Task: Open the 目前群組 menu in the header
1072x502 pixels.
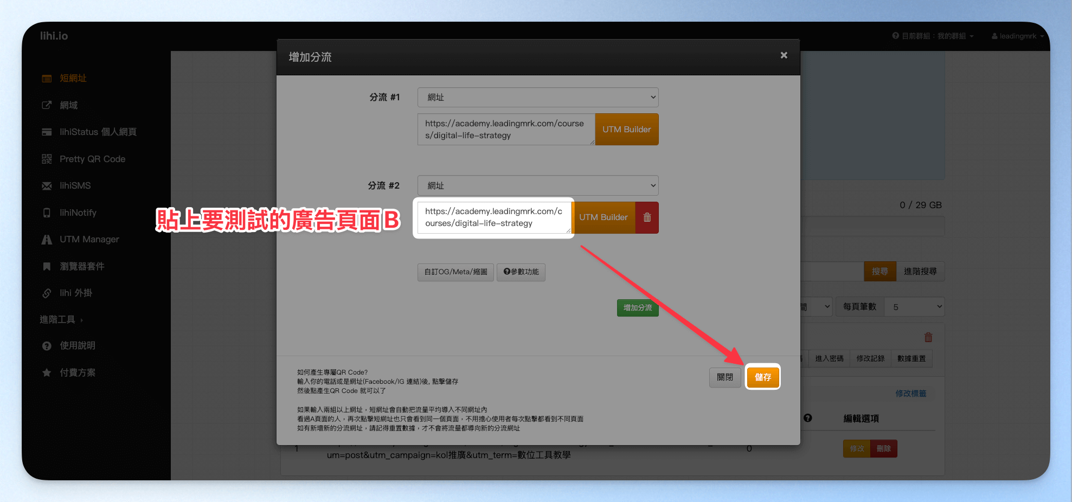Action: click(933, 36)
